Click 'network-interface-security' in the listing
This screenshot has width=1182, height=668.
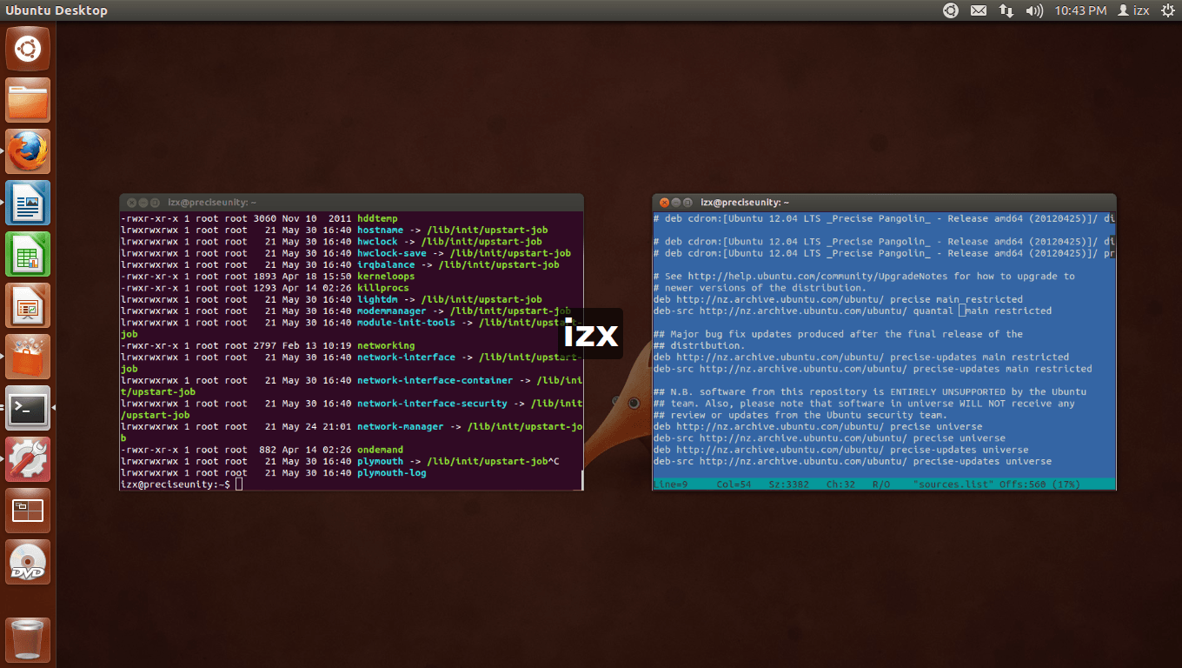[432, 404]
